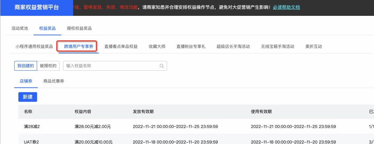This screenshot has height=144, width=374.
Task: Select the 店铺券 tab
Action: click(25, 81)
